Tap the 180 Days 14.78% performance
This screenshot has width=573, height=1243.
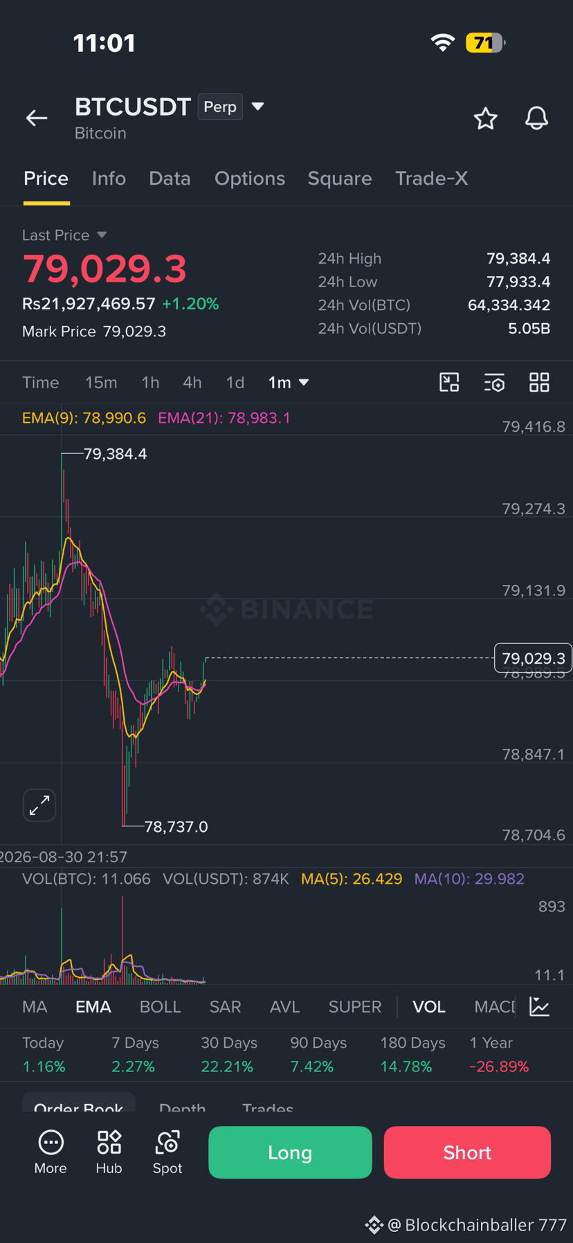click(x=412, y=1055)
